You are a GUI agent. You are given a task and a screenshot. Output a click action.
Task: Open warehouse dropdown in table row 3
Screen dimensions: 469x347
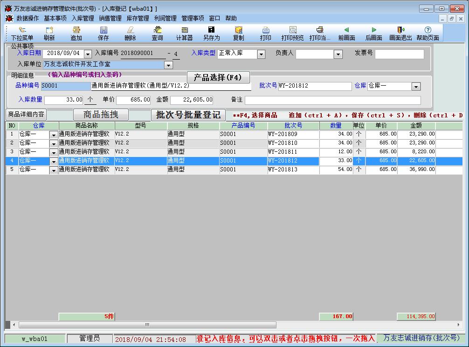54,152
